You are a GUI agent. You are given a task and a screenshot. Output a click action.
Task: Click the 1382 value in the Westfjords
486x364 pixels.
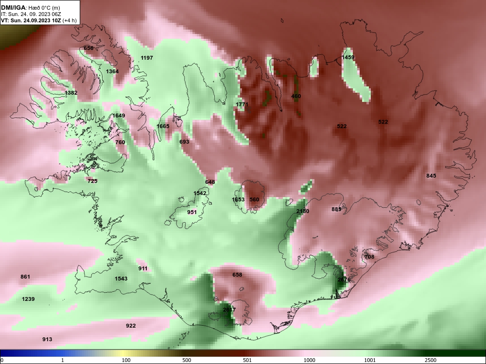coord(71,93)
